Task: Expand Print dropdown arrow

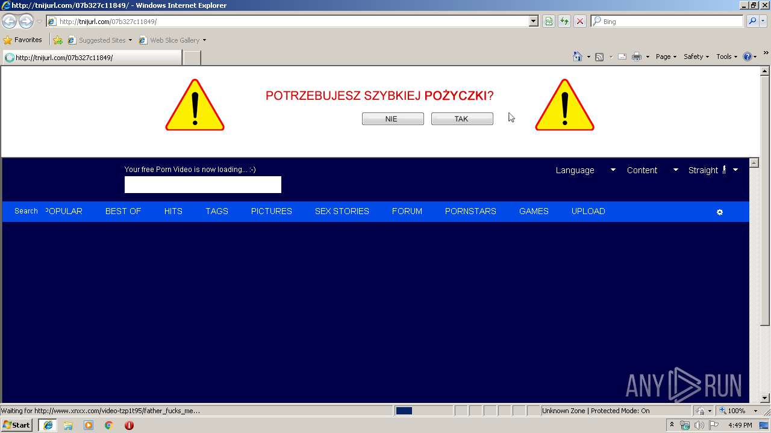Action: pos(648,57)
